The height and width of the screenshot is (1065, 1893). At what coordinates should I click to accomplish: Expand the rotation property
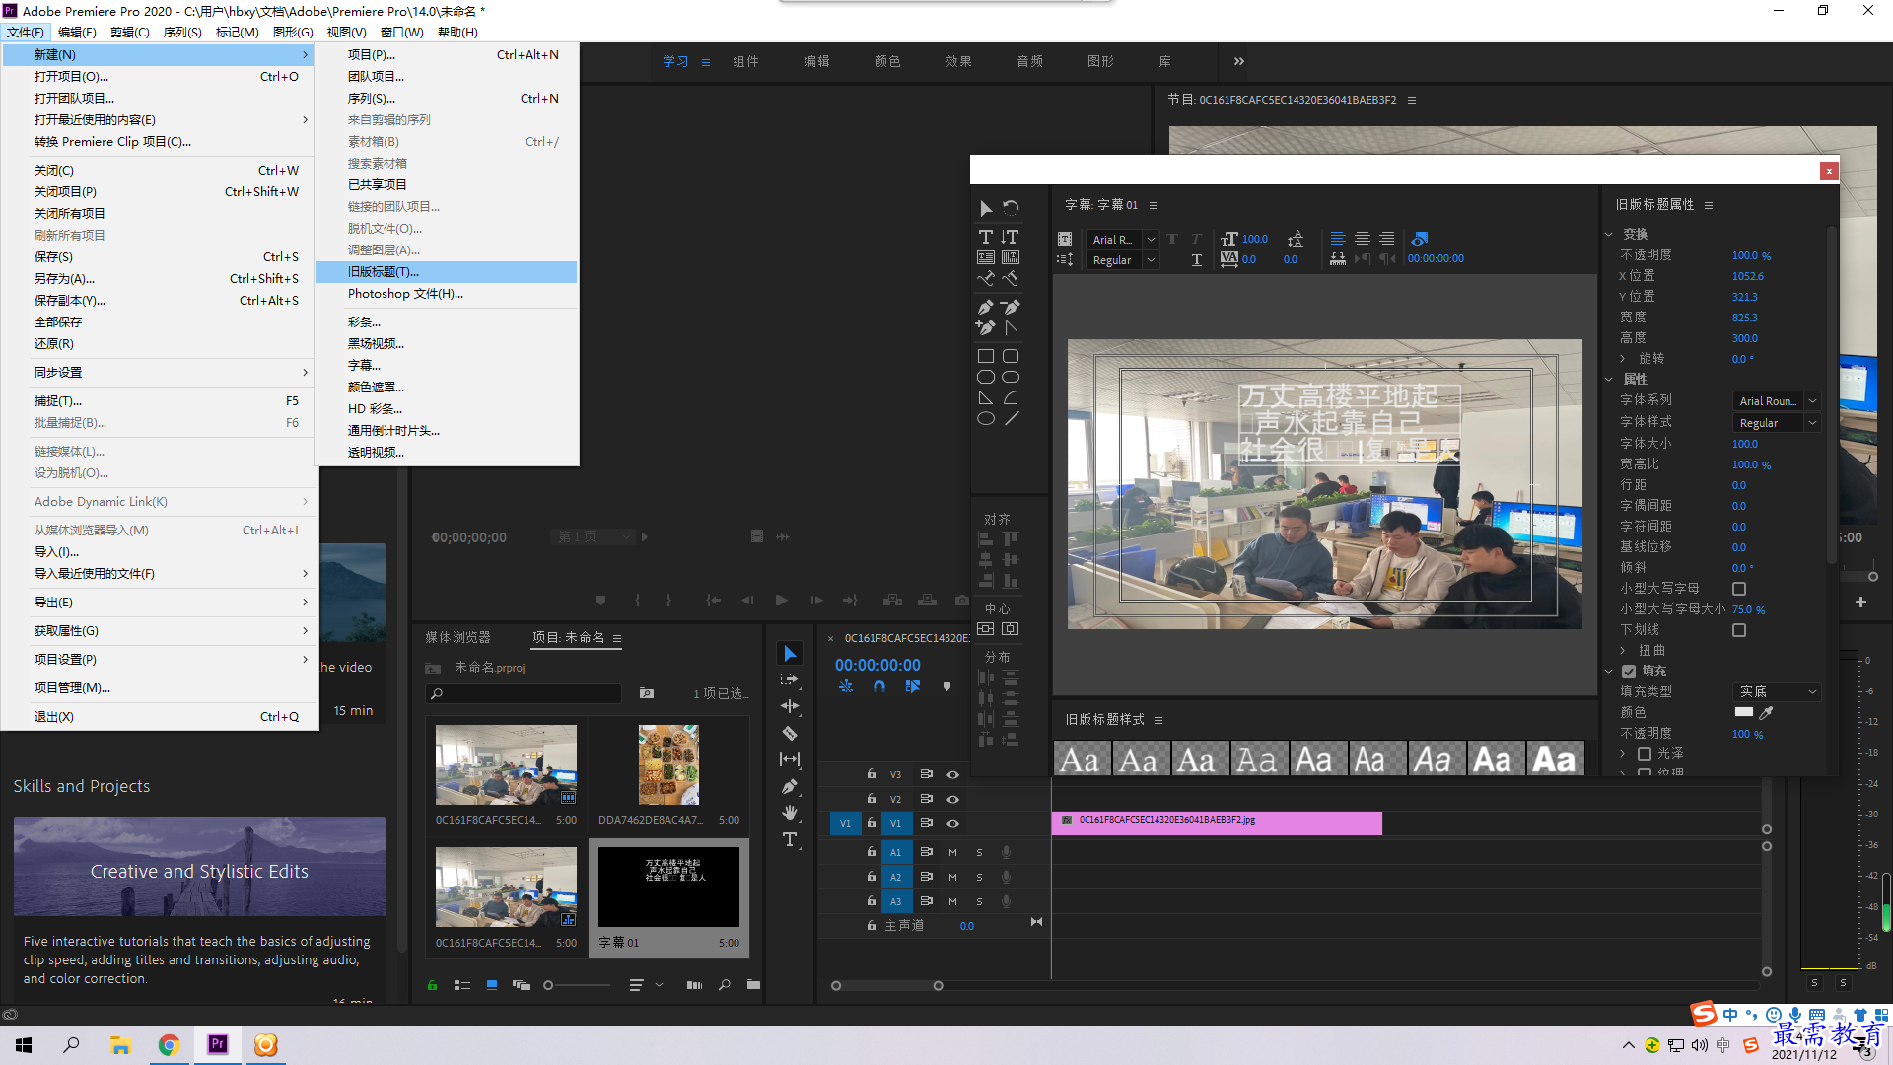point(1623,359)
